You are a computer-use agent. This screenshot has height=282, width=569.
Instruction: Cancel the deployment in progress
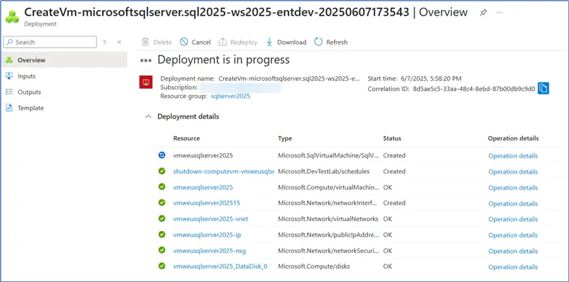[195, 42]
